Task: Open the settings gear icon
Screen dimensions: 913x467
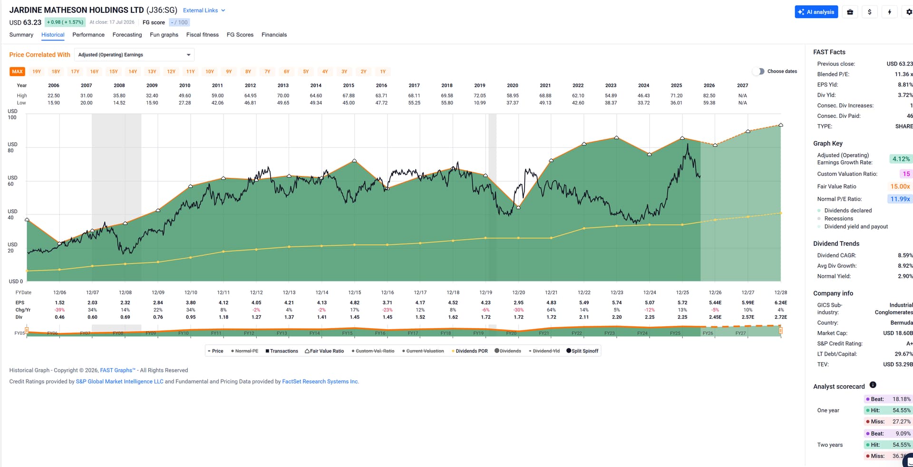Action: tap(908, 12)
